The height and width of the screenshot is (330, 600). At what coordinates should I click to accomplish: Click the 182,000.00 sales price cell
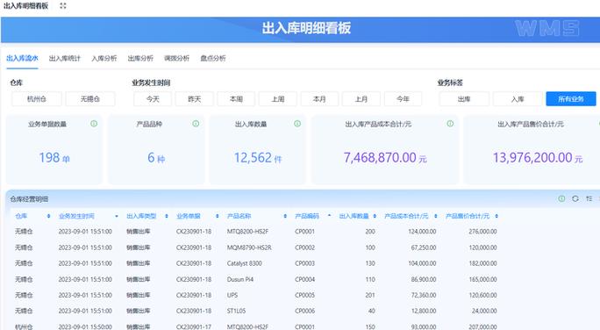[x=483, y=263]
